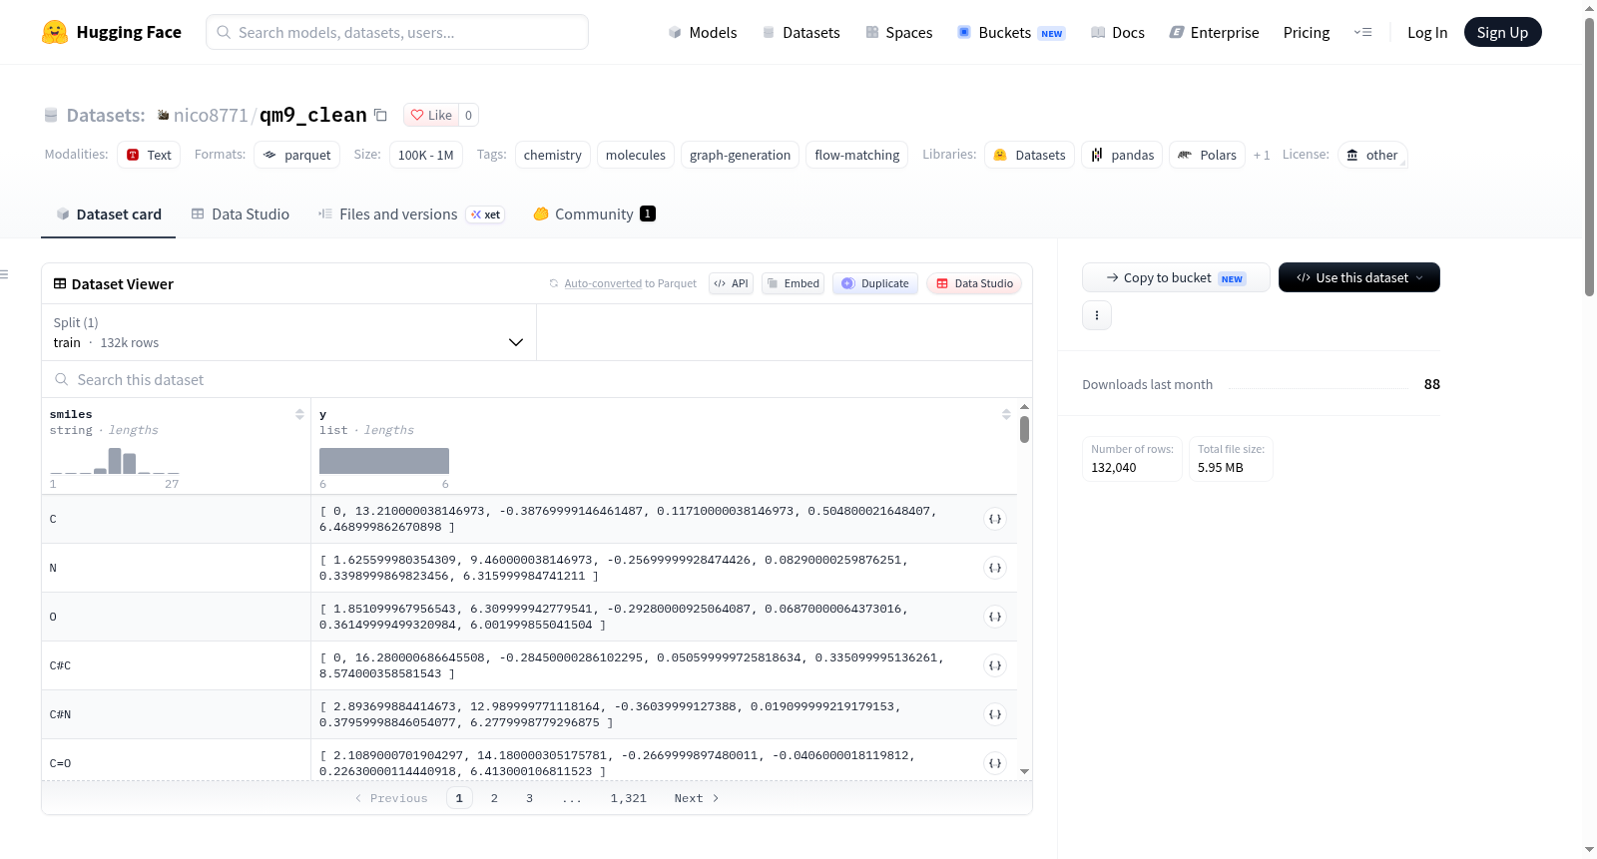The height and width of the screenshot is (859, 1597).
Task: Focus the Search this dataset field
Action: point(537,379)
